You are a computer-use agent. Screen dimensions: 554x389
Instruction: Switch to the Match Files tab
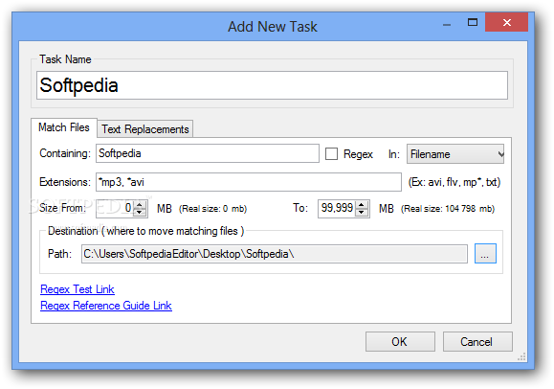click(64, 127)
